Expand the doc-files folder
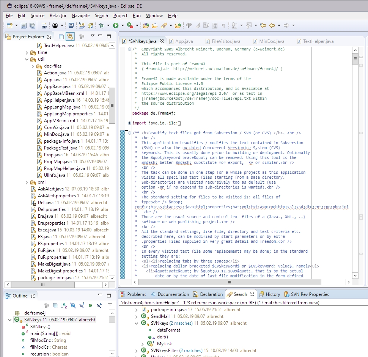The width and height of the screenshot is (368, 357). 33,66
